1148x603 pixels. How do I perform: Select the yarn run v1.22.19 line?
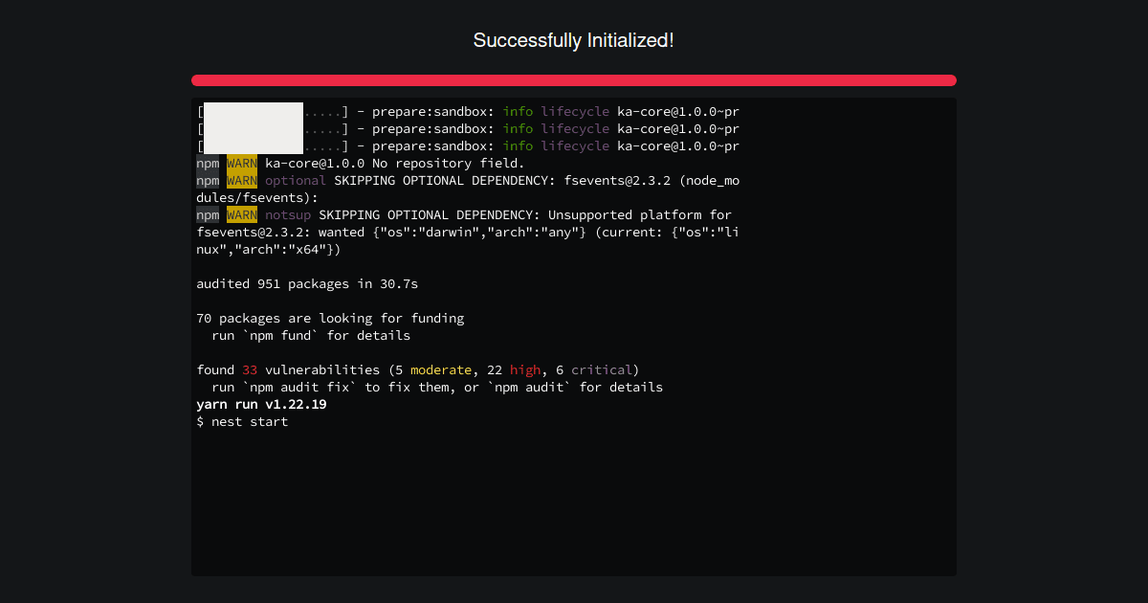coord(261,404)
